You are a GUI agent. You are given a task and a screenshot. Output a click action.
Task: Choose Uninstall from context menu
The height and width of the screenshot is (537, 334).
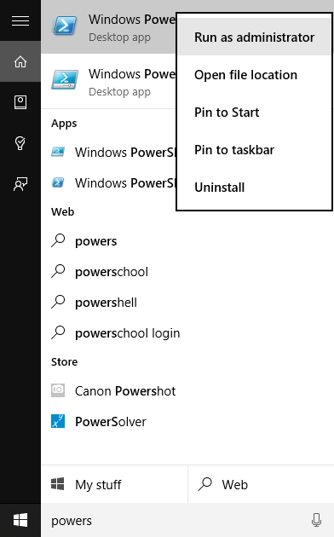(x=254, y=188)
